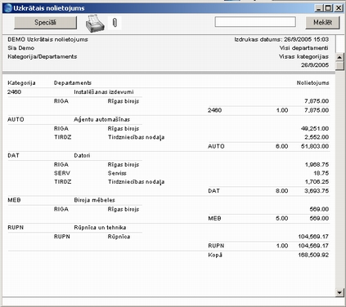Select the AUTO category code
Screen dimensions: 346x307
[x=16, y=119]
